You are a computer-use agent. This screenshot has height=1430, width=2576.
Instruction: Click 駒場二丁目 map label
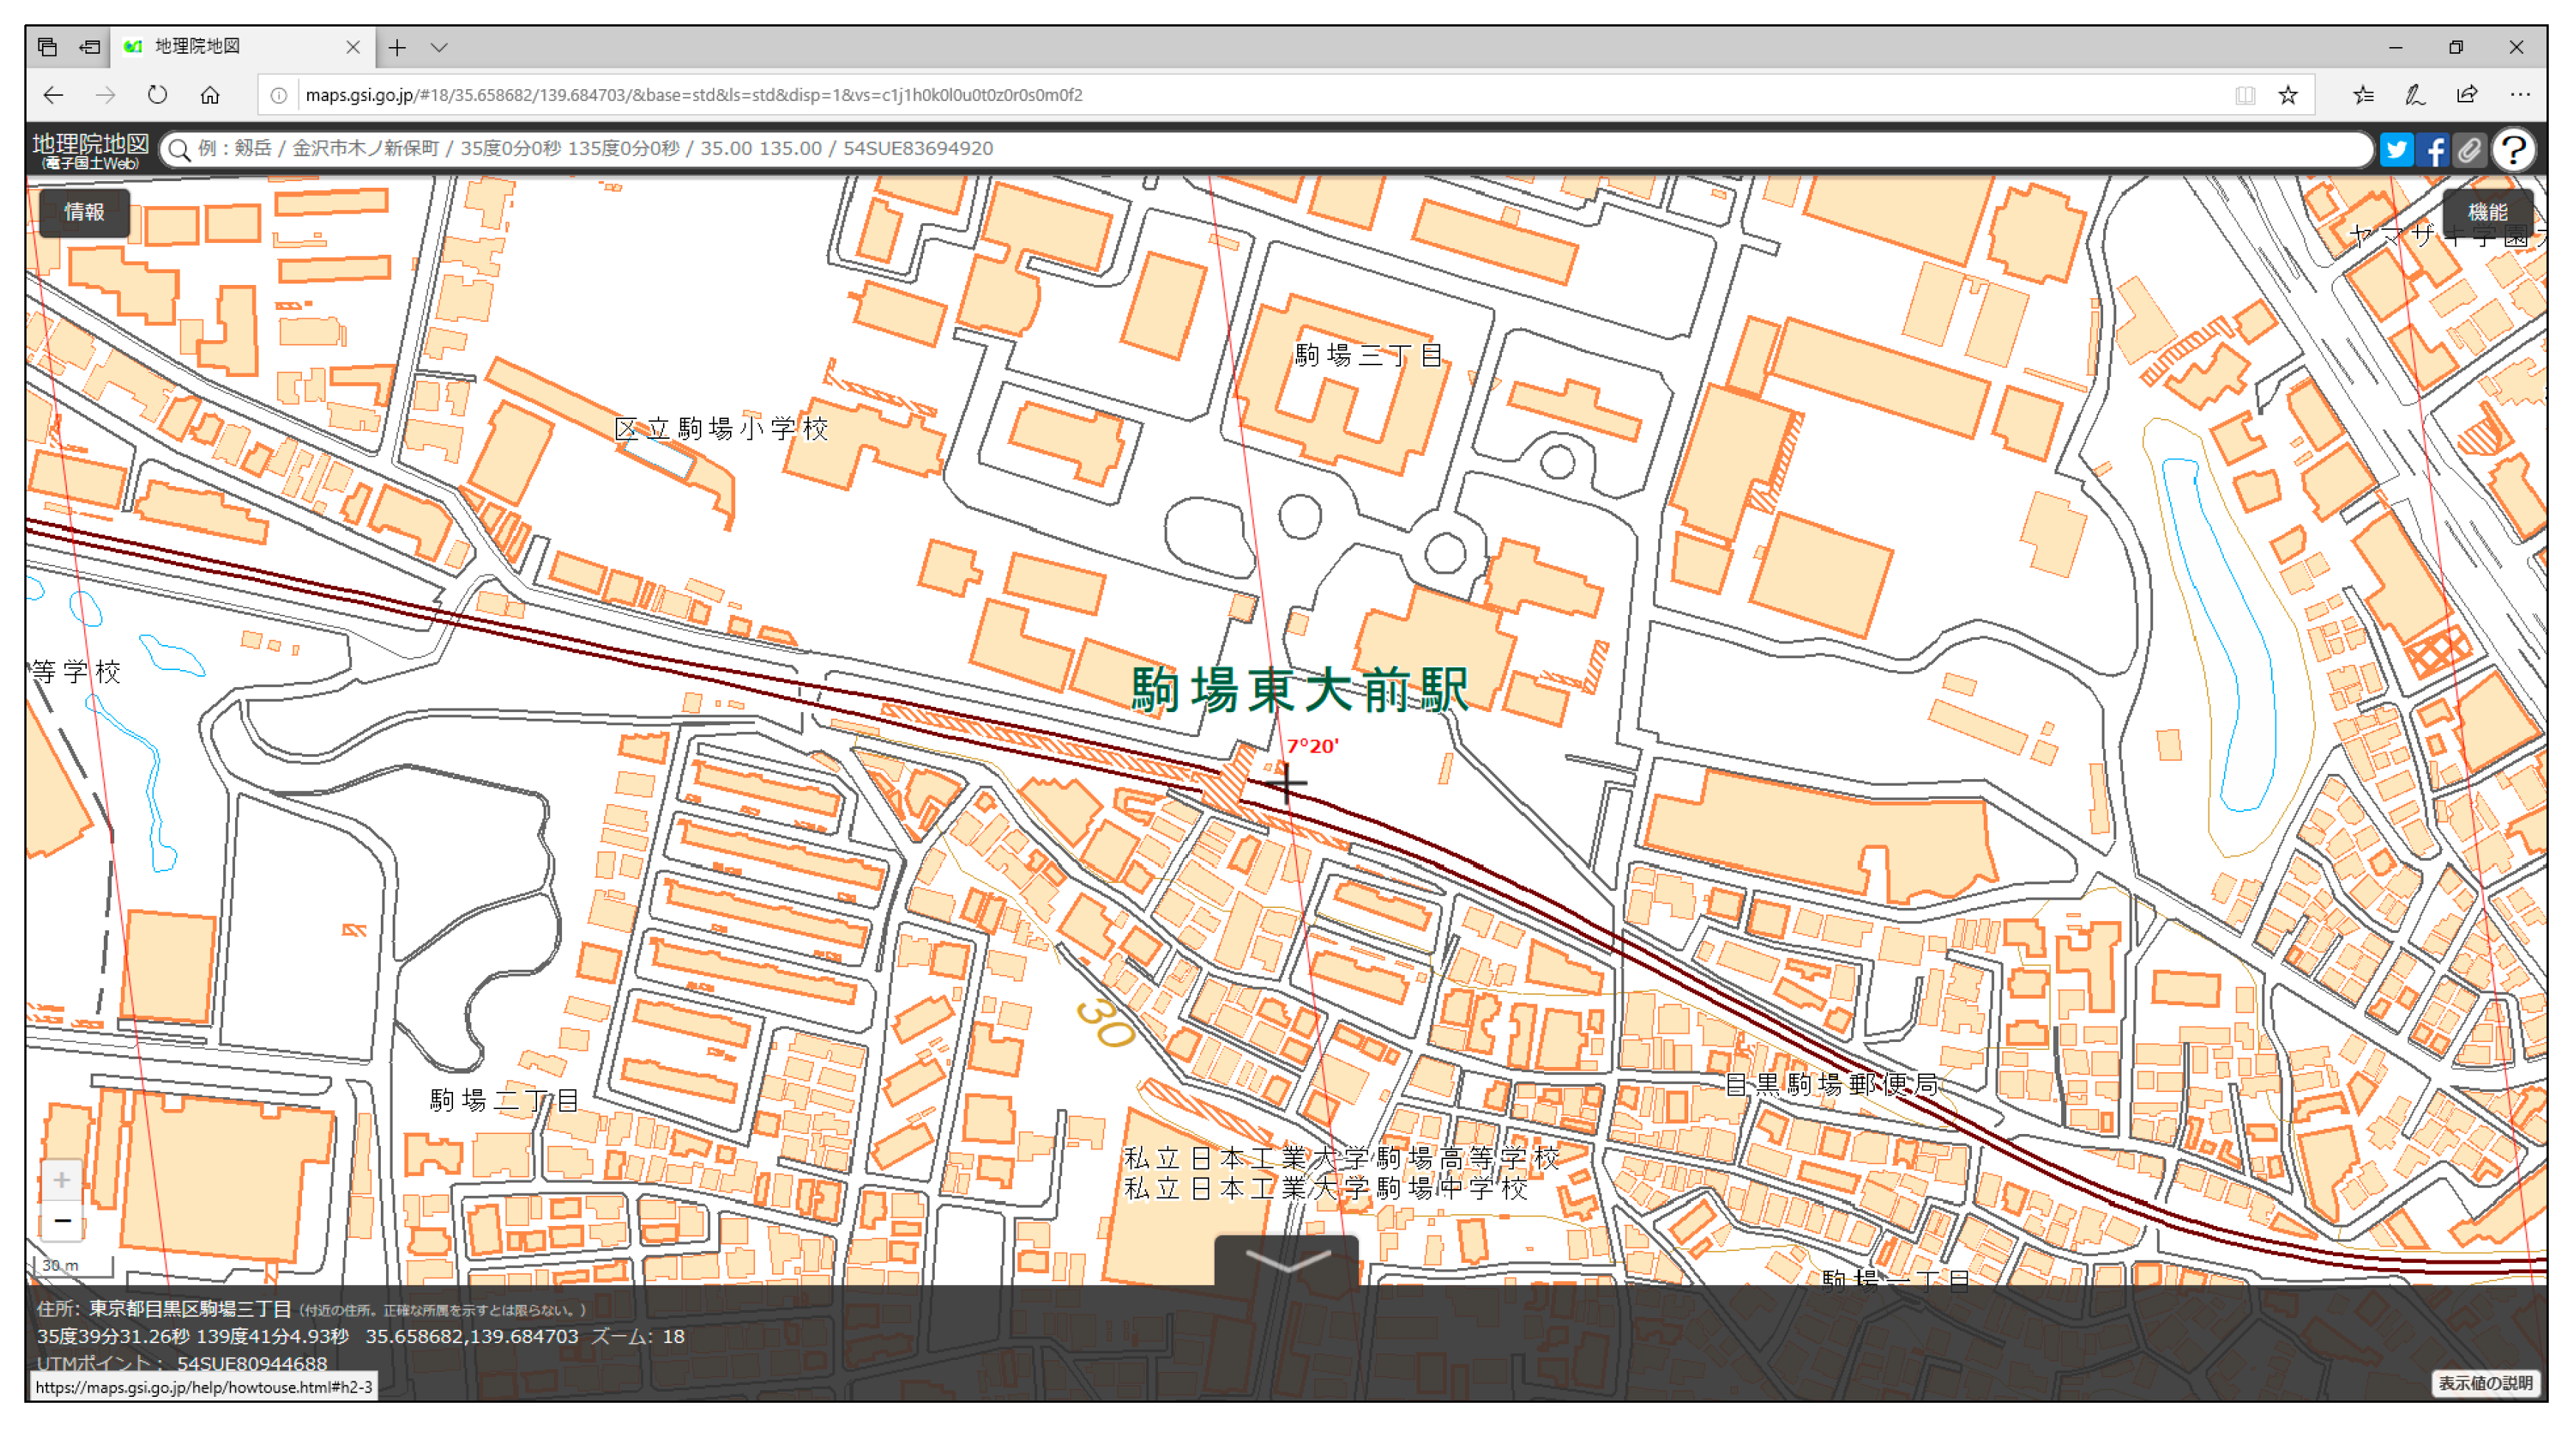[x=504, y=1100]
